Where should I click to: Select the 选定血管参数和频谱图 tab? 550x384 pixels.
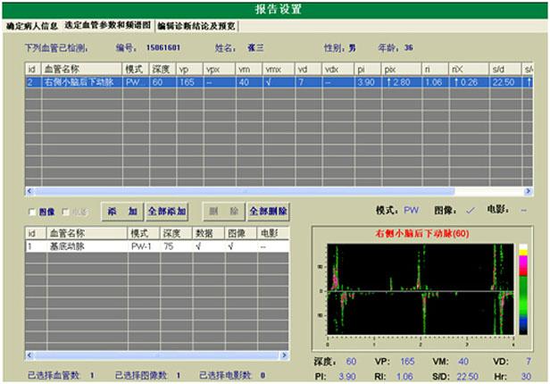[108, 27]
